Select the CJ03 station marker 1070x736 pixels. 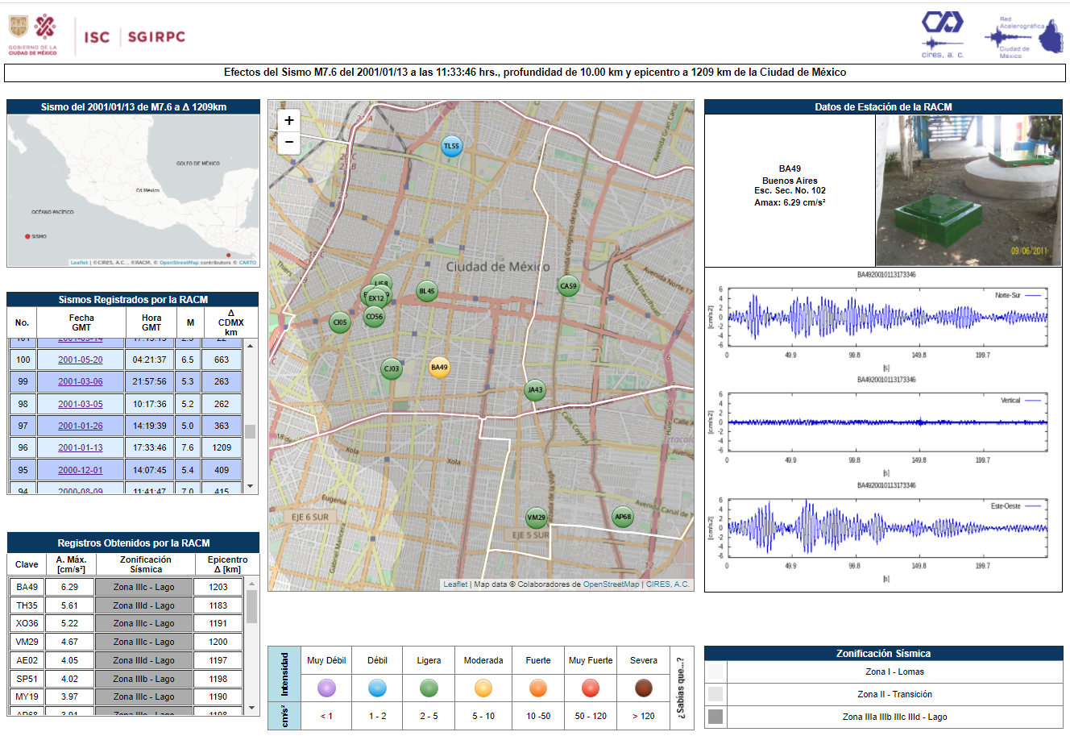pyautogui.click(x=392, y=369)
